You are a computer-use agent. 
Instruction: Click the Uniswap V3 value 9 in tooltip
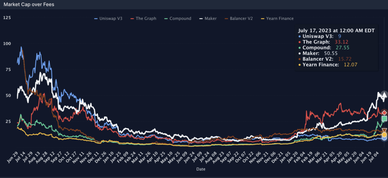pyautogui.click(x=340, y=36)
